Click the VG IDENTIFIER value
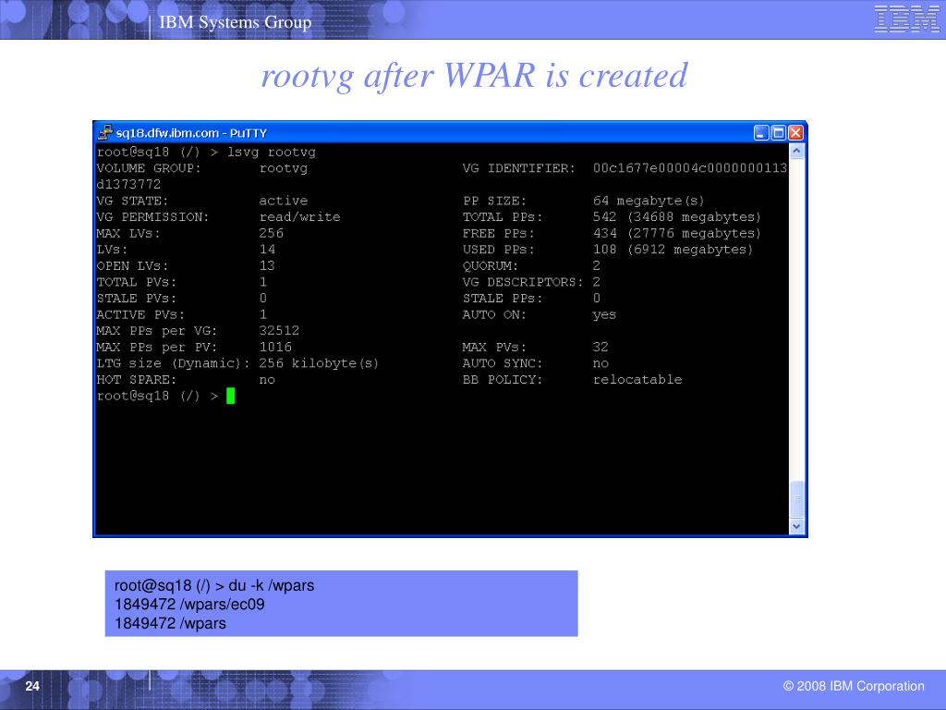The image size is (946, 710). click(x=689, y=168)
